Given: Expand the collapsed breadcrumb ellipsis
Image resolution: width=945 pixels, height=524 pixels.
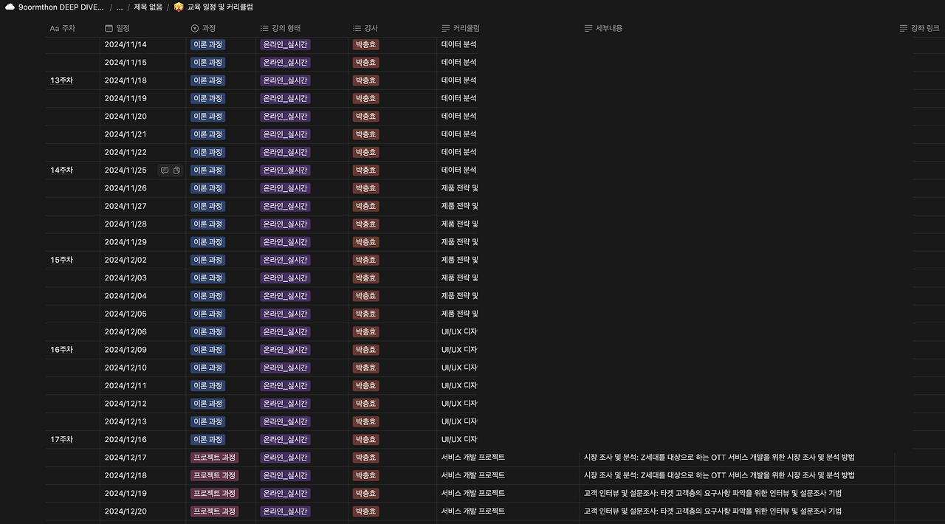Looking at the screenshot, I should point(120,7).
